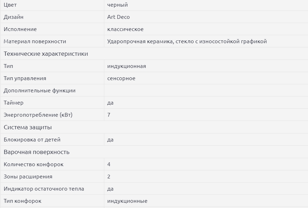The width and height of the screenshot is (308, 208).
Task: Click the 'Варочная поверхность' section heading
Action: pyautogui.click(x=37, y=152)
